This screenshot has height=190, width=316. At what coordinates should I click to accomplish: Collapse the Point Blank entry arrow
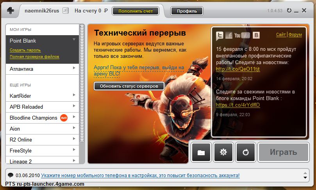coord(74,39)
